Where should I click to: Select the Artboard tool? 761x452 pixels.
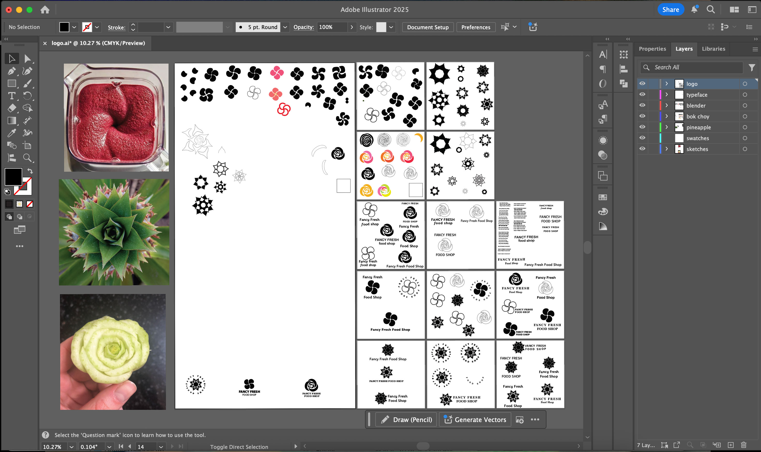coord(27,145)
